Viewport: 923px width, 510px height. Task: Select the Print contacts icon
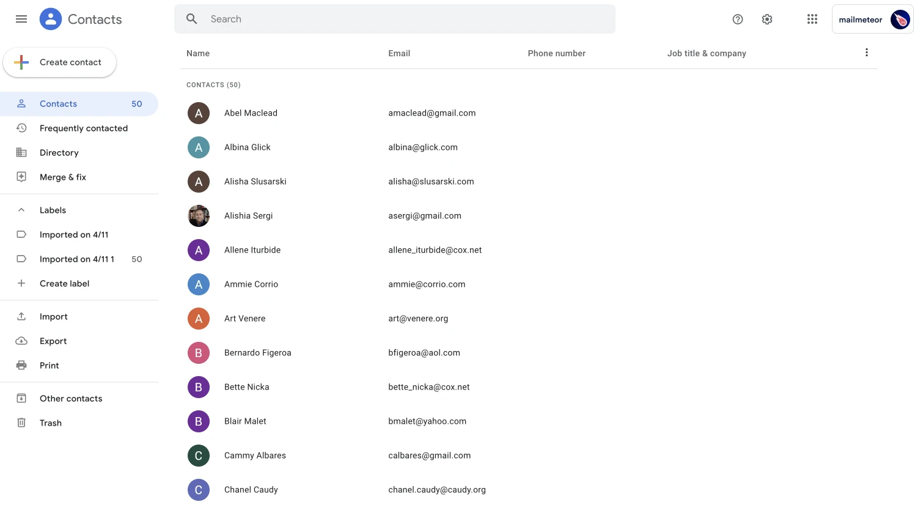[21, 365]
